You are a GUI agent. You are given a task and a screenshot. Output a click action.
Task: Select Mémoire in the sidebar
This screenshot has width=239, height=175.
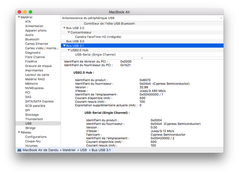tap(31, 84)
